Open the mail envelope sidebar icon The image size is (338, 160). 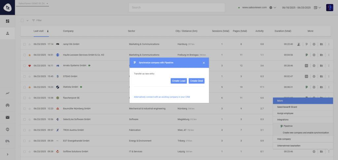pos(8,118)
